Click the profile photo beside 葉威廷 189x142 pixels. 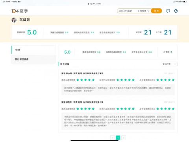[14, 20]
